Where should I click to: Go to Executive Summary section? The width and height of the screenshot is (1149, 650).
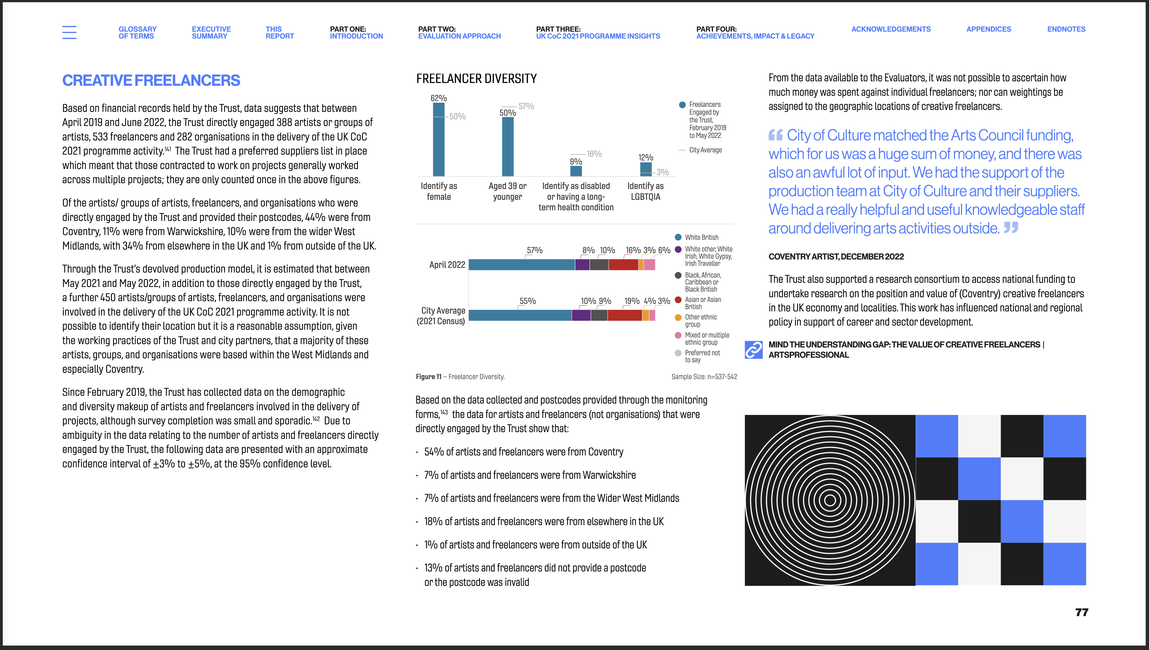[211, 32]
